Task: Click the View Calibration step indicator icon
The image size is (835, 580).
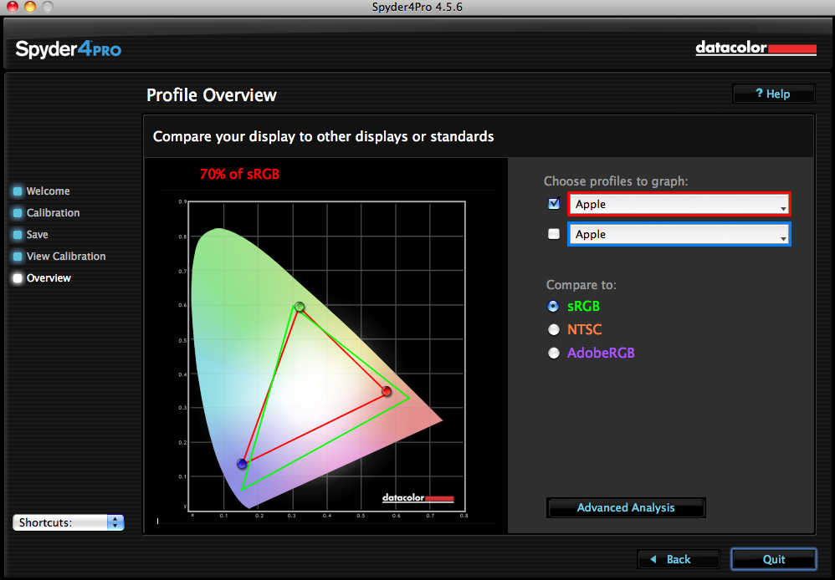Action: (x=18, y=257)
